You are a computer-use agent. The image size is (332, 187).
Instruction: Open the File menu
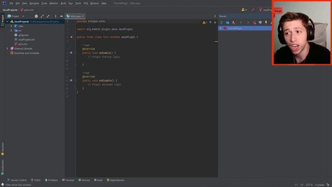point(11,4)
